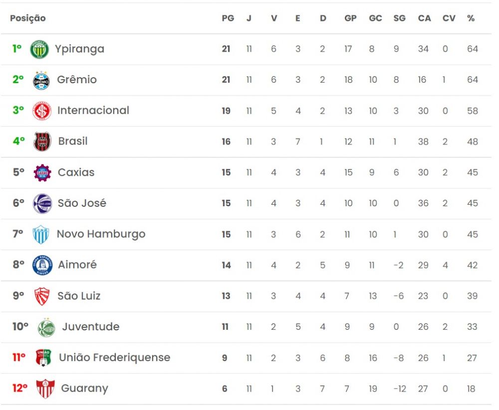The height and width of the screenshot is (410, 499).
Task: Open the União Frederiquense team name
Action: (x=115, y=358)
